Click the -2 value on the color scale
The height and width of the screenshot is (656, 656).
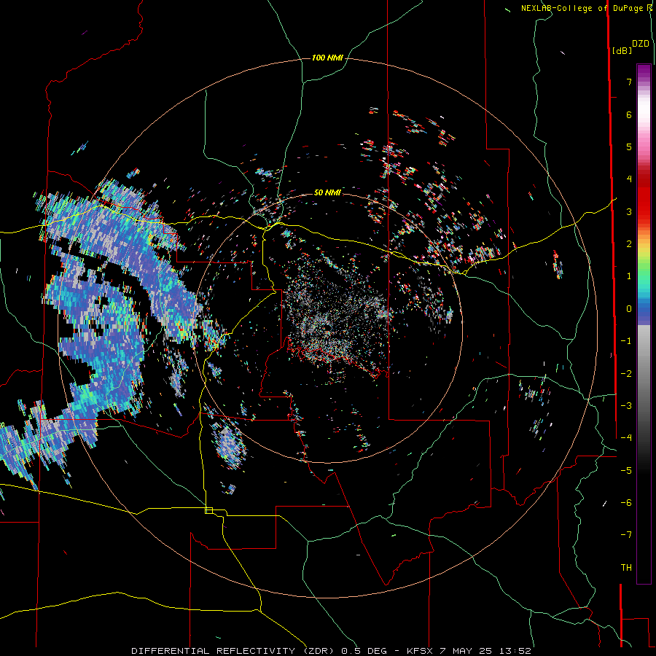(626, 374)
